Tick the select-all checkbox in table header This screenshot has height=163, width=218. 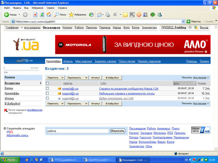47,83
